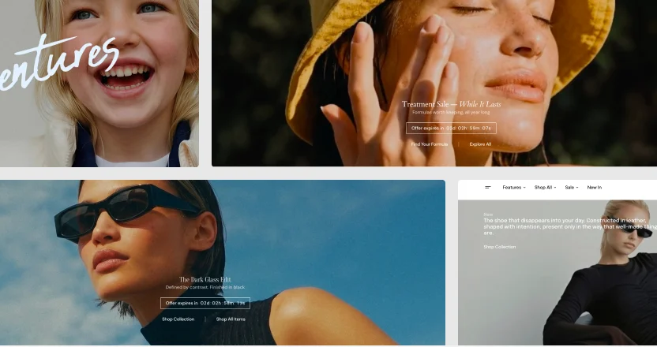This screenshot has height=347, width=657.
Task: Click the shoe description paragraph text
Action: pyautogui.click(x=570, y=226)
